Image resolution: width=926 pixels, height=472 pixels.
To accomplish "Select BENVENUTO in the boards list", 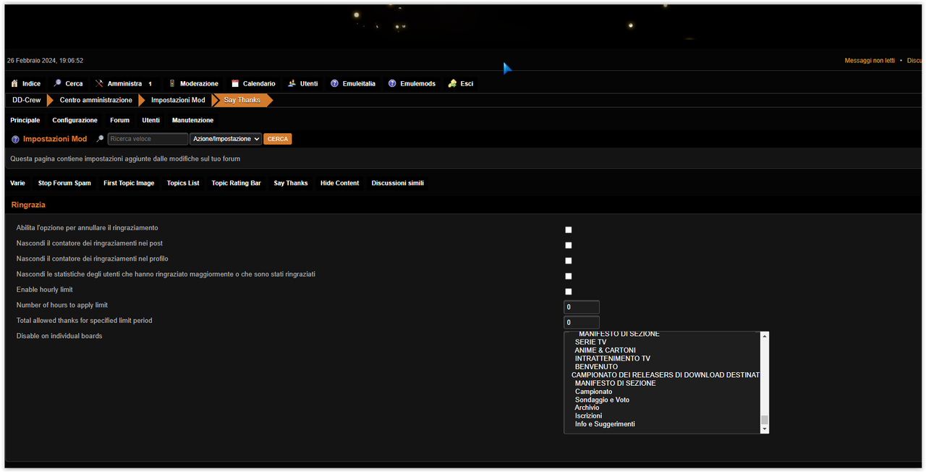I will 596,367.
